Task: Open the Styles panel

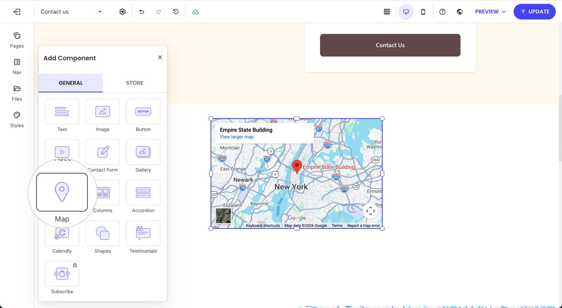Action: tap(17, 120)
